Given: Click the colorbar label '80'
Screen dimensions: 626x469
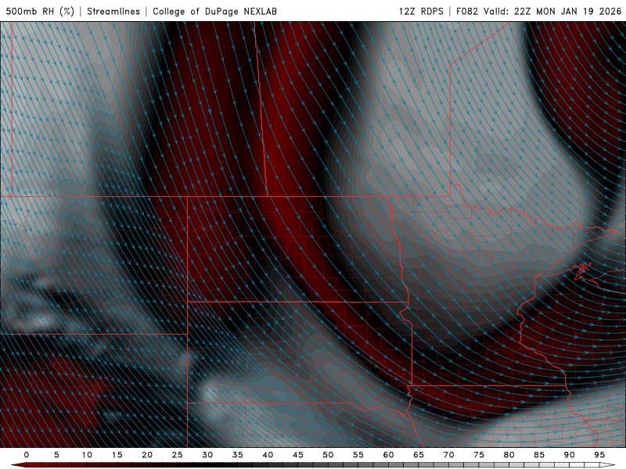Looking at the screenshot, I should click(509, 455).
